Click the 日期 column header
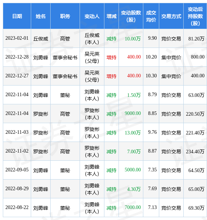The width and height of the screenshot is (207, 220). click(17, 16)
